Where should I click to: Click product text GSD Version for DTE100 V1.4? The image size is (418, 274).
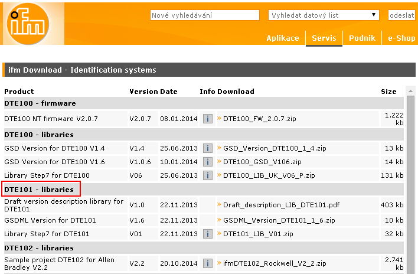(x=54, y=148)
